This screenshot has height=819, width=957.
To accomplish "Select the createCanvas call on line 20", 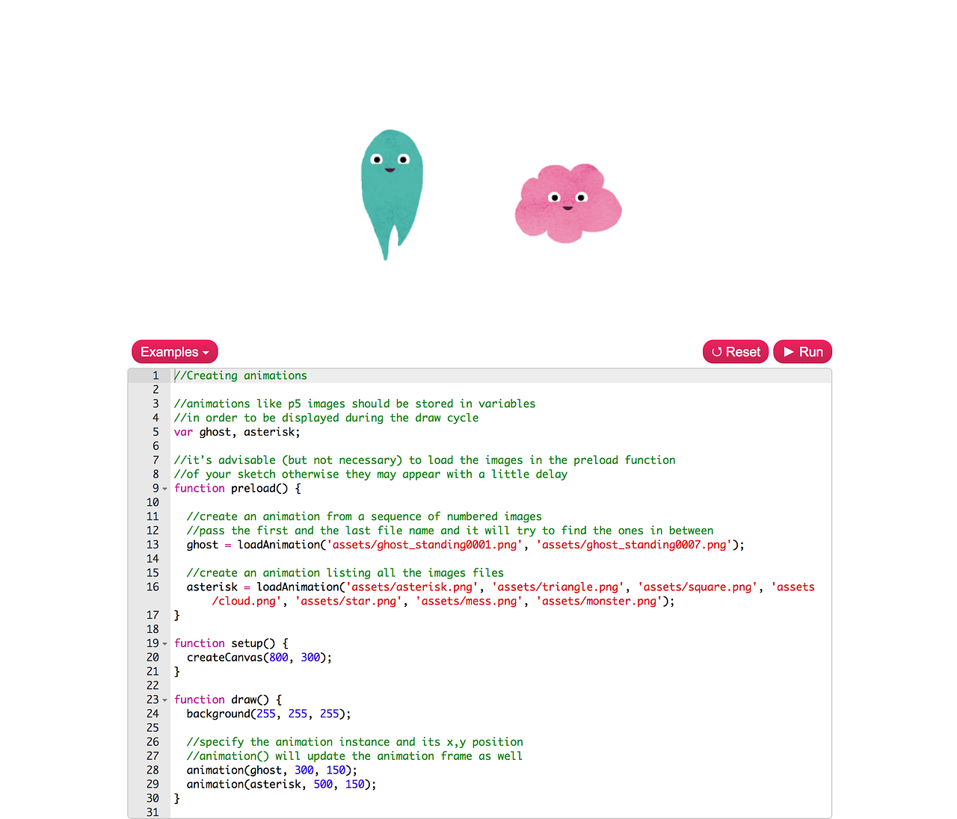I will click(x=258, y=658).
